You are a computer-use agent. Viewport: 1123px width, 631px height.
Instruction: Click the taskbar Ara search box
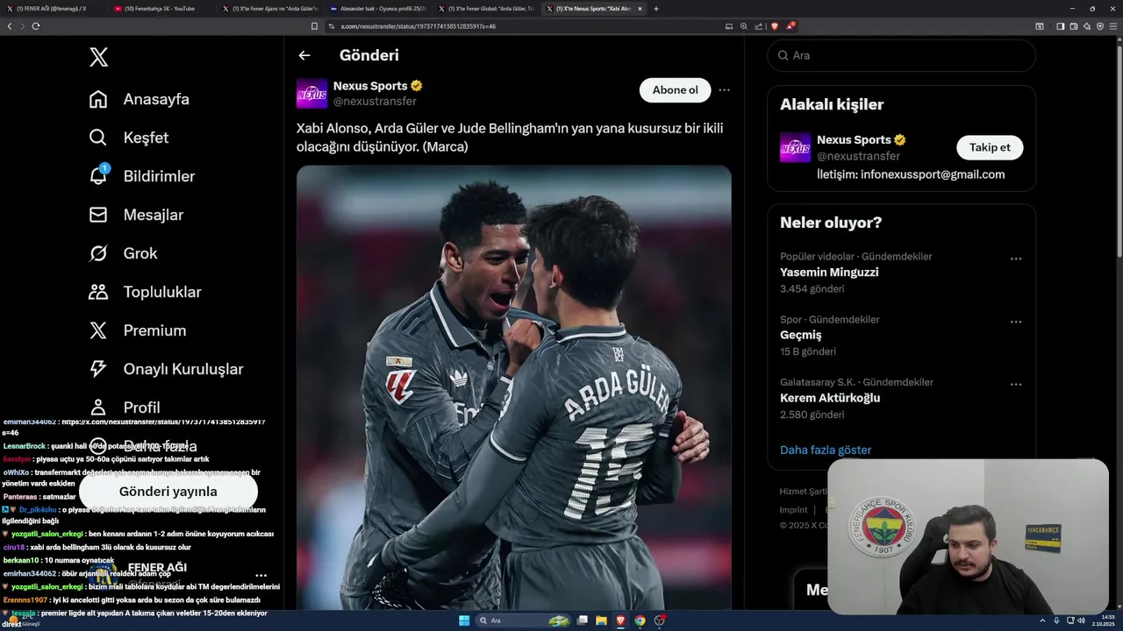pyautogui.click(x=524, y=620)
